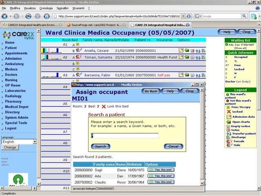Open the Strumenti menu

78,8
